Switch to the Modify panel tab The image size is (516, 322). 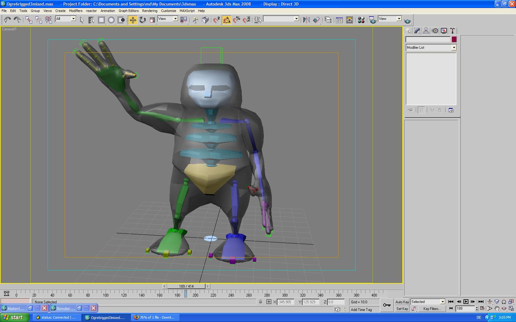point(417,31)
